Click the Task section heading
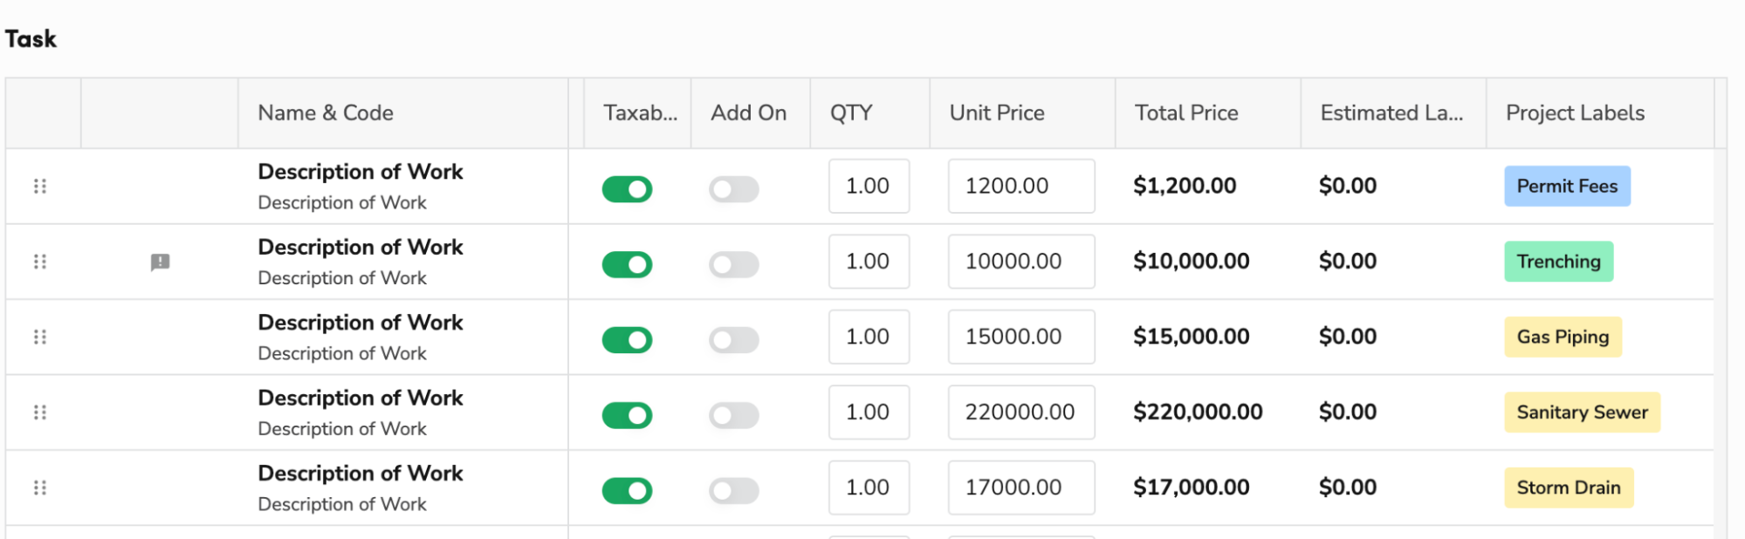1745x539 pixels. point(31,39)
